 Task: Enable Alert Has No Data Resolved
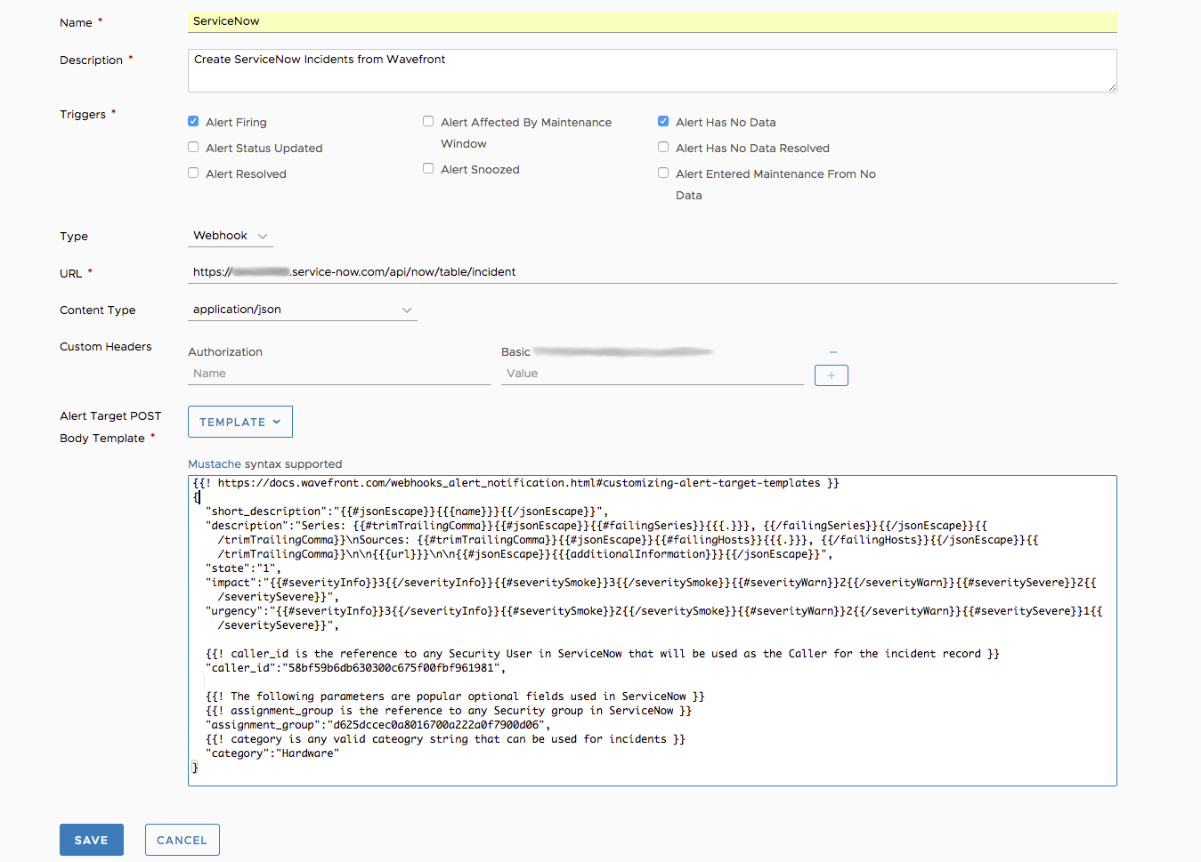click(x=663, y=146)
